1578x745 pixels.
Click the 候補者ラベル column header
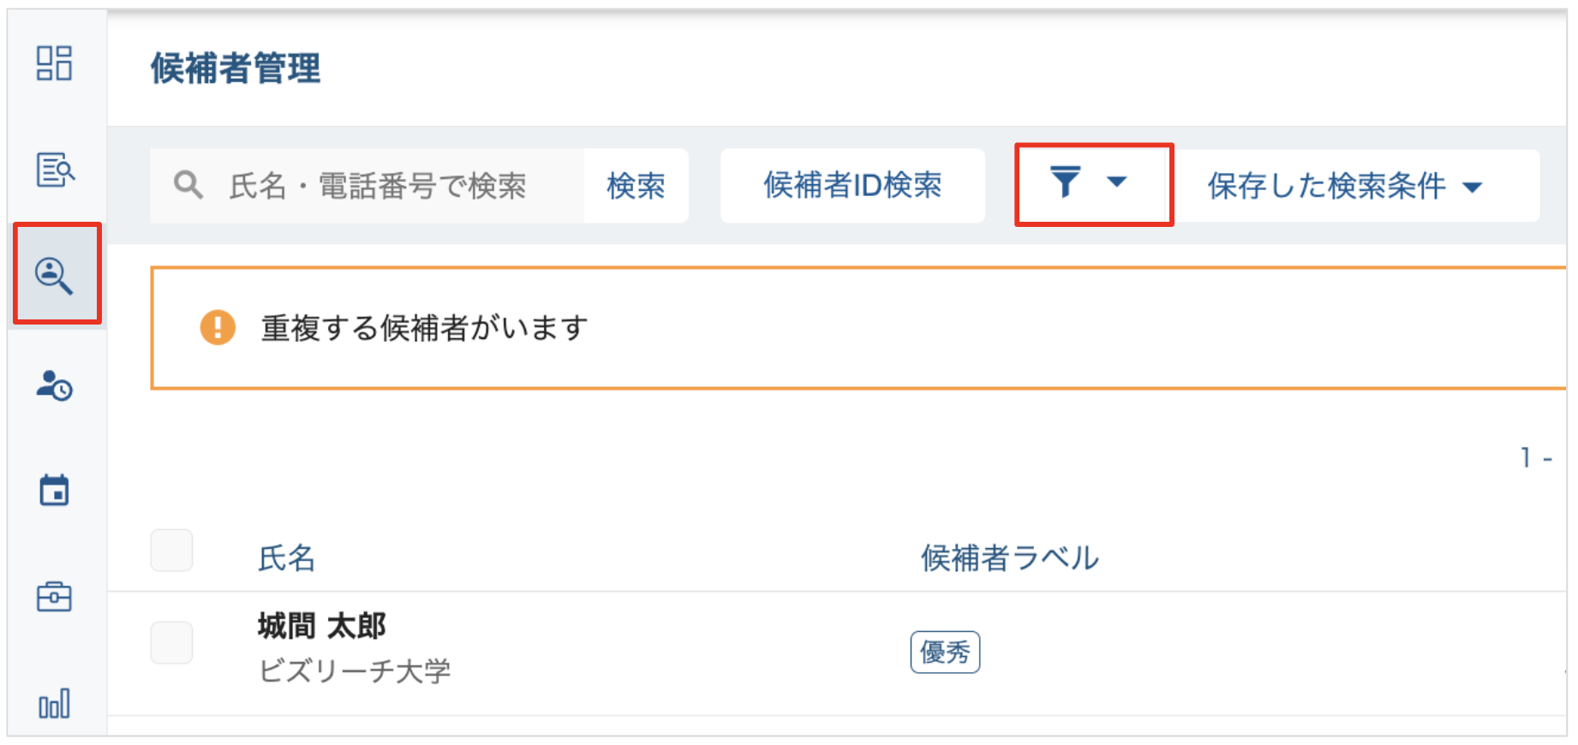(x=1009, y=558)
